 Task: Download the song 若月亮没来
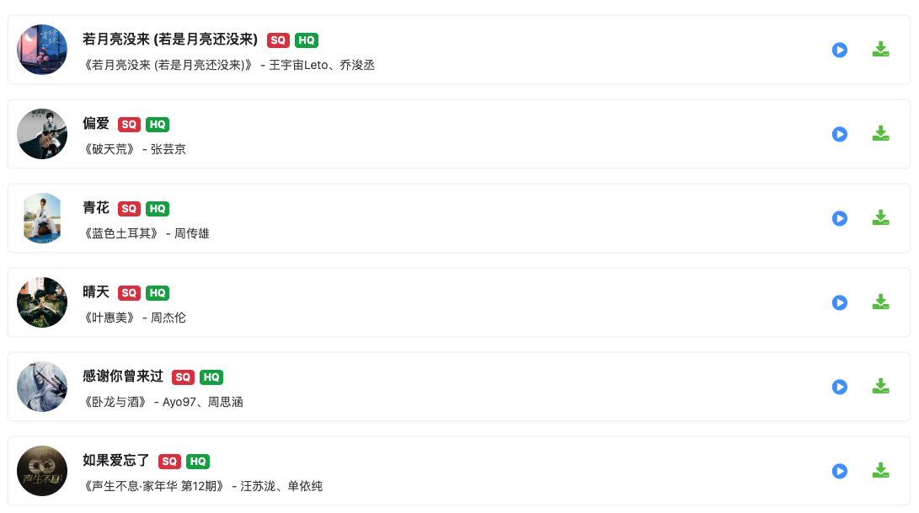(x=880, y=50)
